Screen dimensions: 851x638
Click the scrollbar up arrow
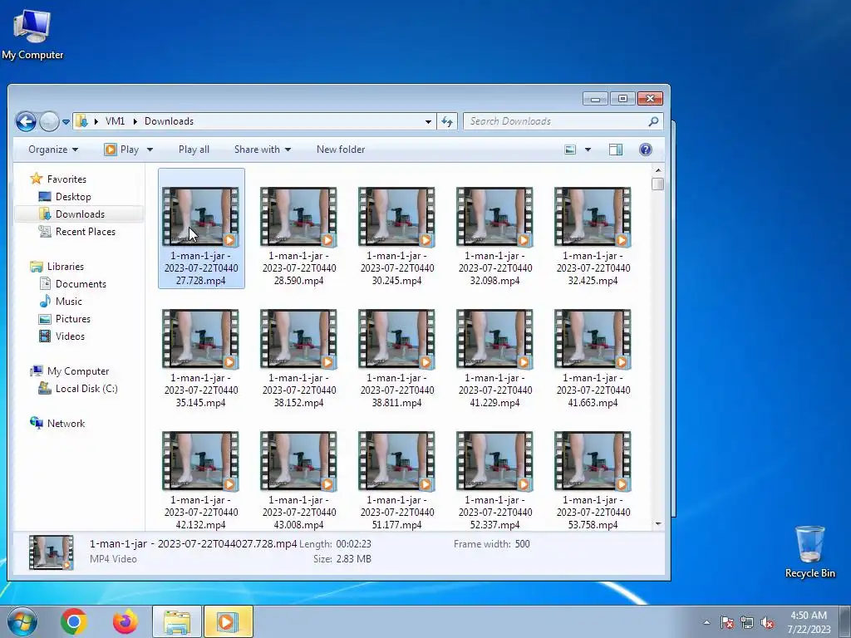pyautogui.click(x=658, y=170)
